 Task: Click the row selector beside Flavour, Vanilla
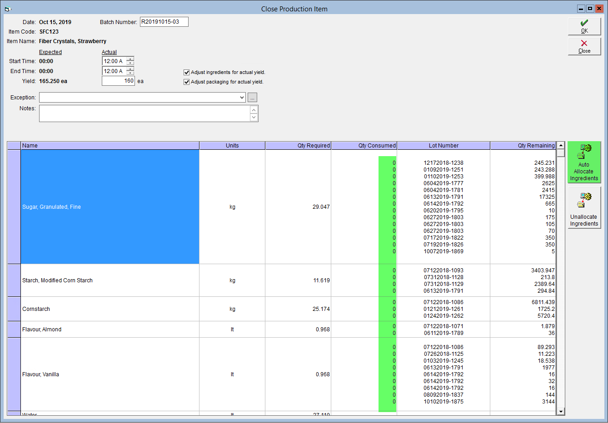point(14,374)
